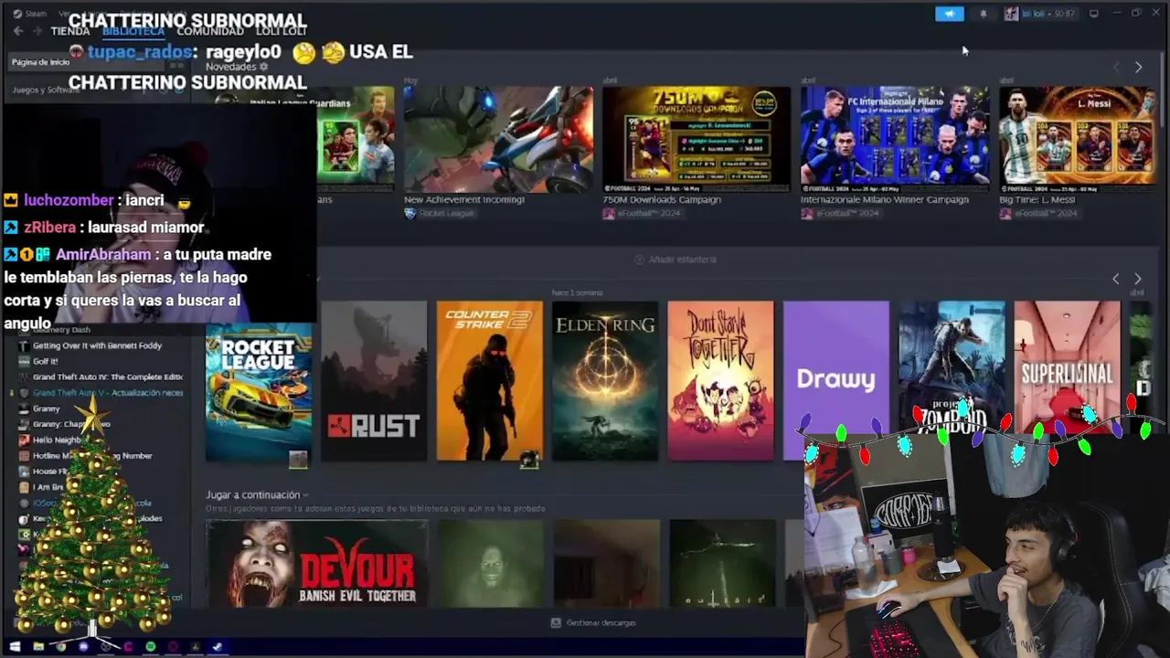This screenshot has width=1170, height=658.
Task: Select Geometry Dash in the game list
Action: [61, 329]
